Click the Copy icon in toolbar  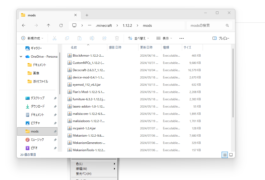(x=67, y=38)
